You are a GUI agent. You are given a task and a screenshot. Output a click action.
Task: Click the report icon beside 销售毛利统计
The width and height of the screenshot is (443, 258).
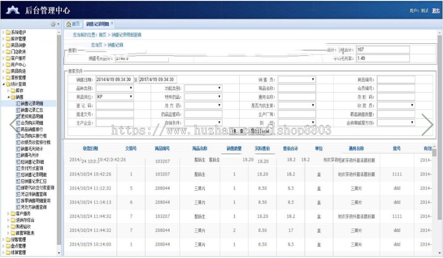18,149
